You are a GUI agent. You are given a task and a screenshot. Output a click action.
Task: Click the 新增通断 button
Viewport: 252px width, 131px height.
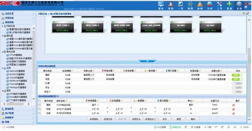(x=94, y=119)
